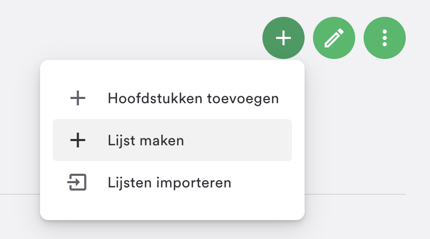This screenshot has width=430, height=239.
Task: Expand the vertical ellipsis overflow menu
Action: click(x=385, y=38)
